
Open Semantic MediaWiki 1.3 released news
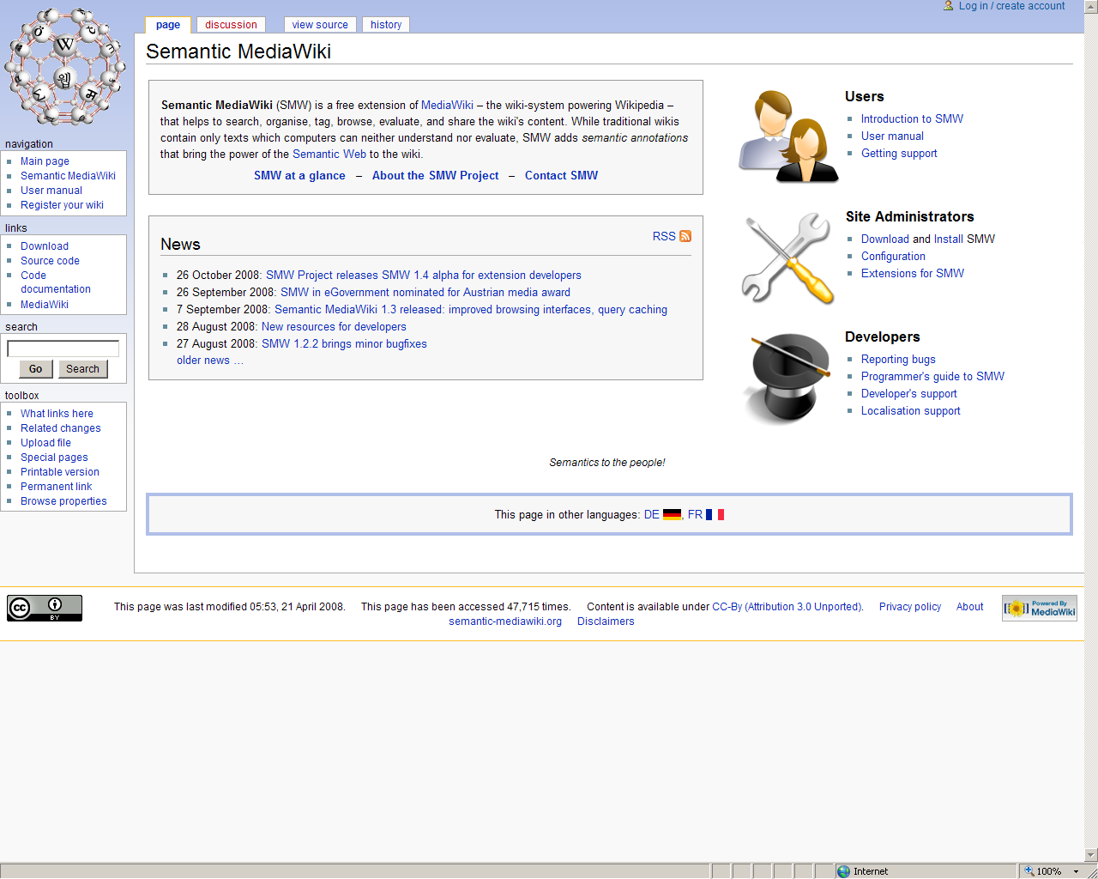471,310
